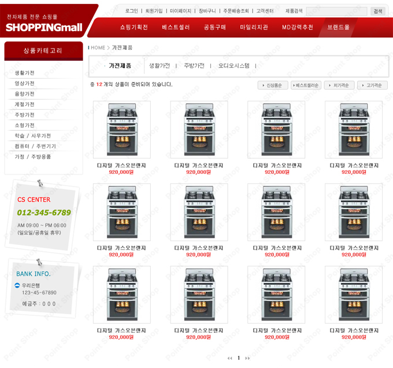Image resolution: width=393 pixels, height=368 pixels.
Task: Select the 주방가전 subcategory tab
Action: click(x=194, y=66)
